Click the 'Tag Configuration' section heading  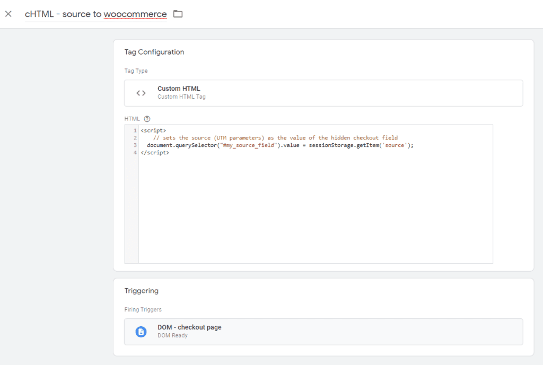coord(154,52)
